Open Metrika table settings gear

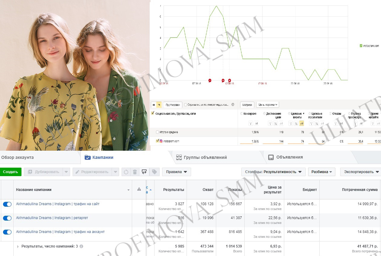coord(233,105)
